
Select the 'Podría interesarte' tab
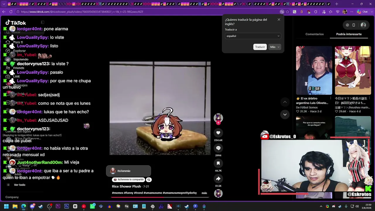click(x=349, y=34)
